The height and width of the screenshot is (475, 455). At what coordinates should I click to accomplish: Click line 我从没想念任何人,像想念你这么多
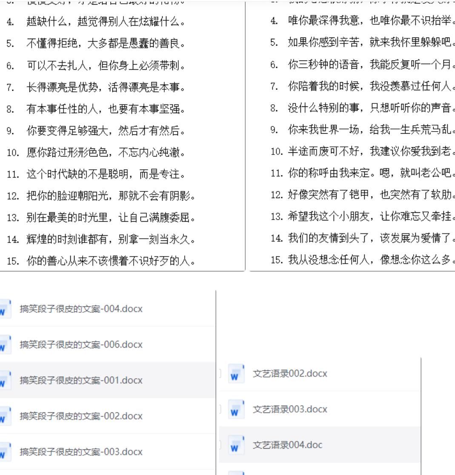click(x=372, y=260)
